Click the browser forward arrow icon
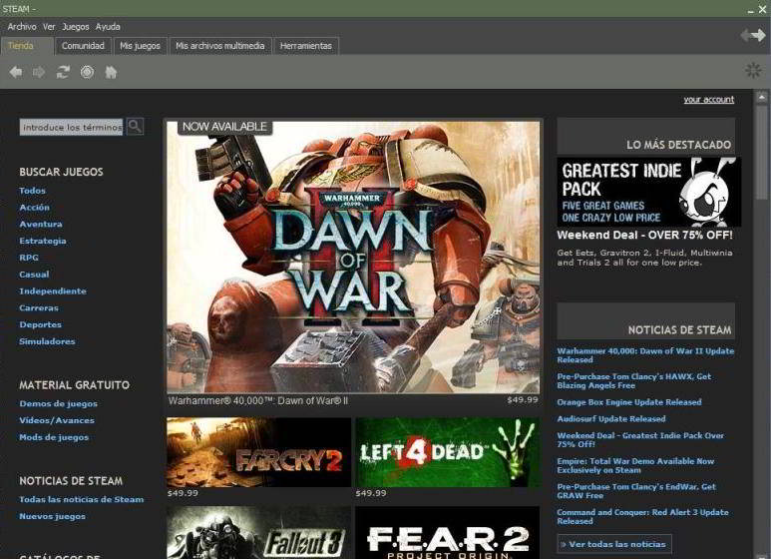The height and width of the screenshot is (559, 771). (39, 72)
